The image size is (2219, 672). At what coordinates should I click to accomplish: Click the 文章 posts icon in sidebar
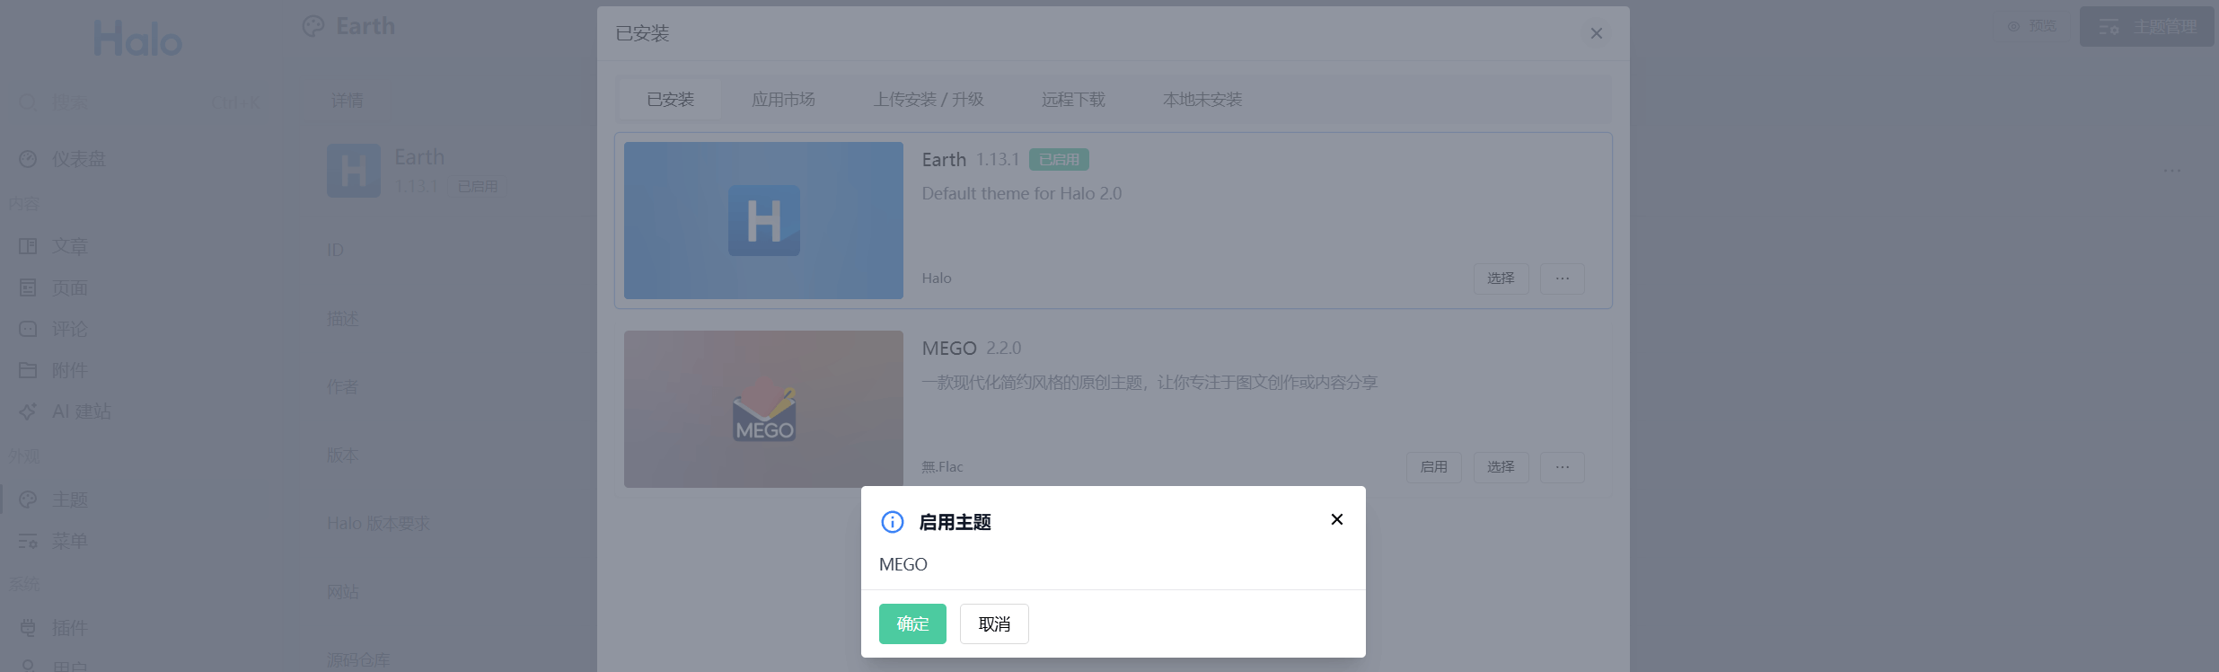[x=28, y=246]
